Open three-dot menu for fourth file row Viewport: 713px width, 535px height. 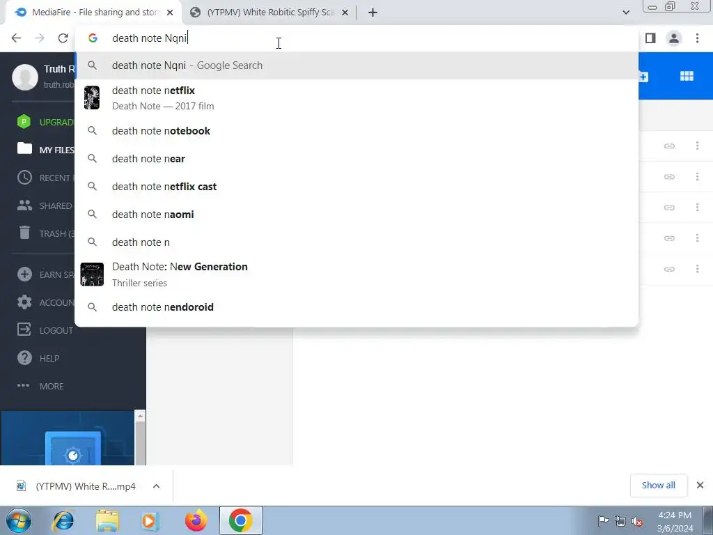[x=697, y=238]
